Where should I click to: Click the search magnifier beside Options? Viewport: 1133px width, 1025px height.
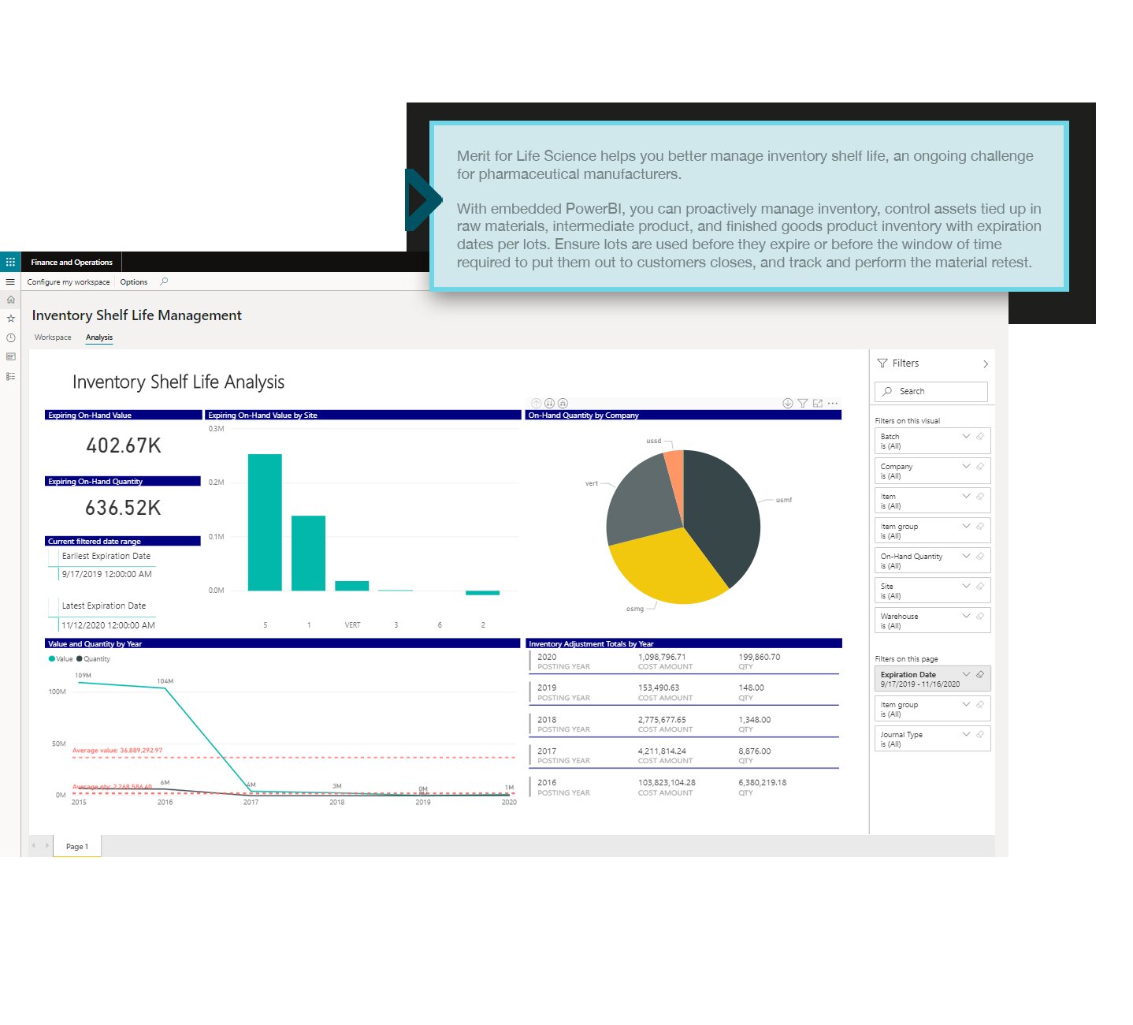164,281
